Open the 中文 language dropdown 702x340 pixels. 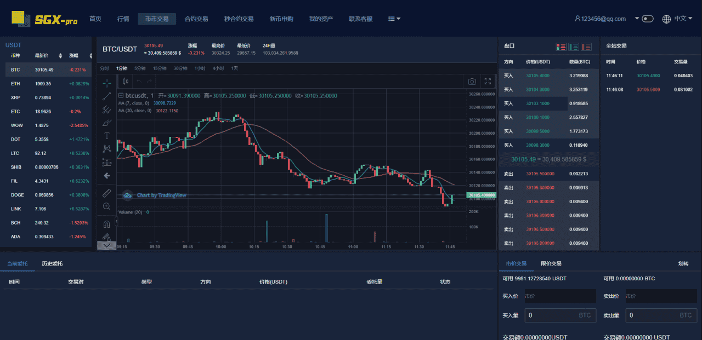(677, 19)
